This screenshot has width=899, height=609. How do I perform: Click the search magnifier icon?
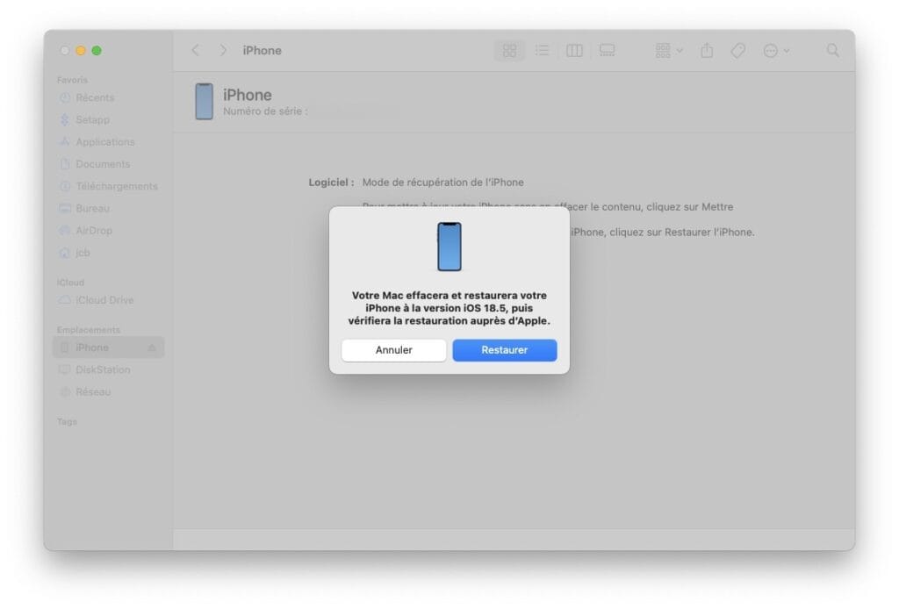click(832, 50)
